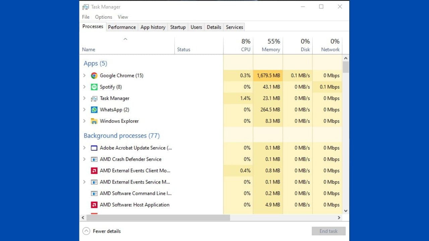This screenshot has height=241, width=429.
Task: Expand the WhatsApp process group
Action: click(84, 110)
